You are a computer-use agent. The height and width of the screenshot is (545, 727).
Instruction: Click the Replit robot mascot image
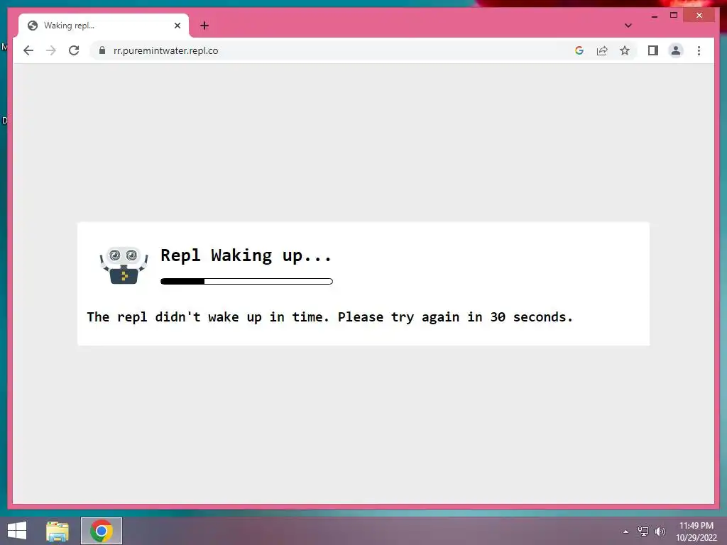[124, 265]
